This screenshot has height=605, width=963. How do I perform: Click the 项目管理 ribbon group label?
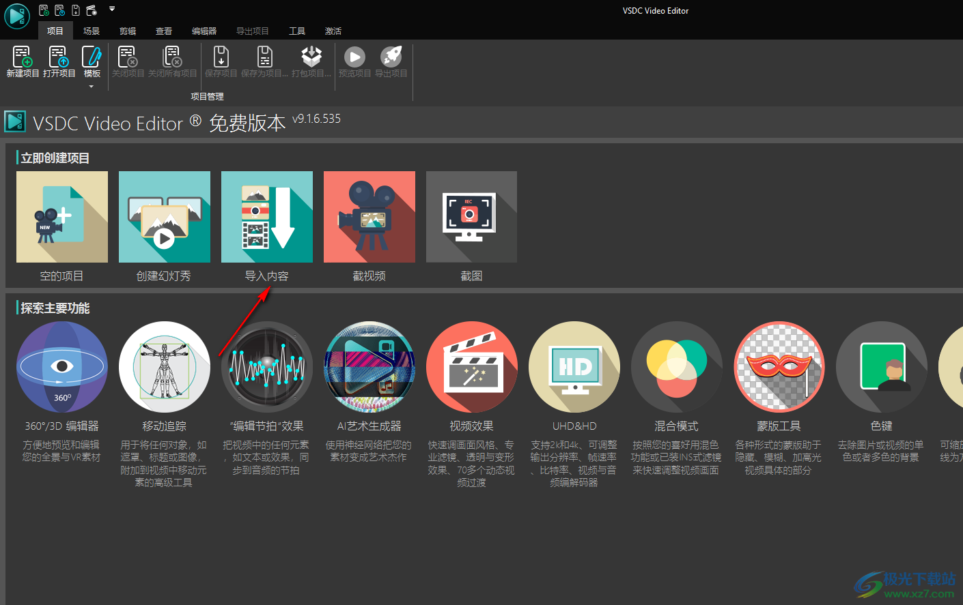point(207,97)
